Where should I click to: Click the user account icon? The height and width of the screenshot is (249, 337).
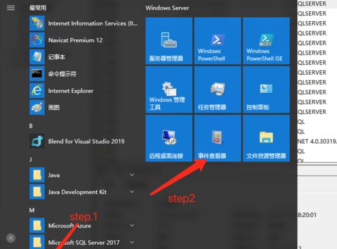coord(11,238)
